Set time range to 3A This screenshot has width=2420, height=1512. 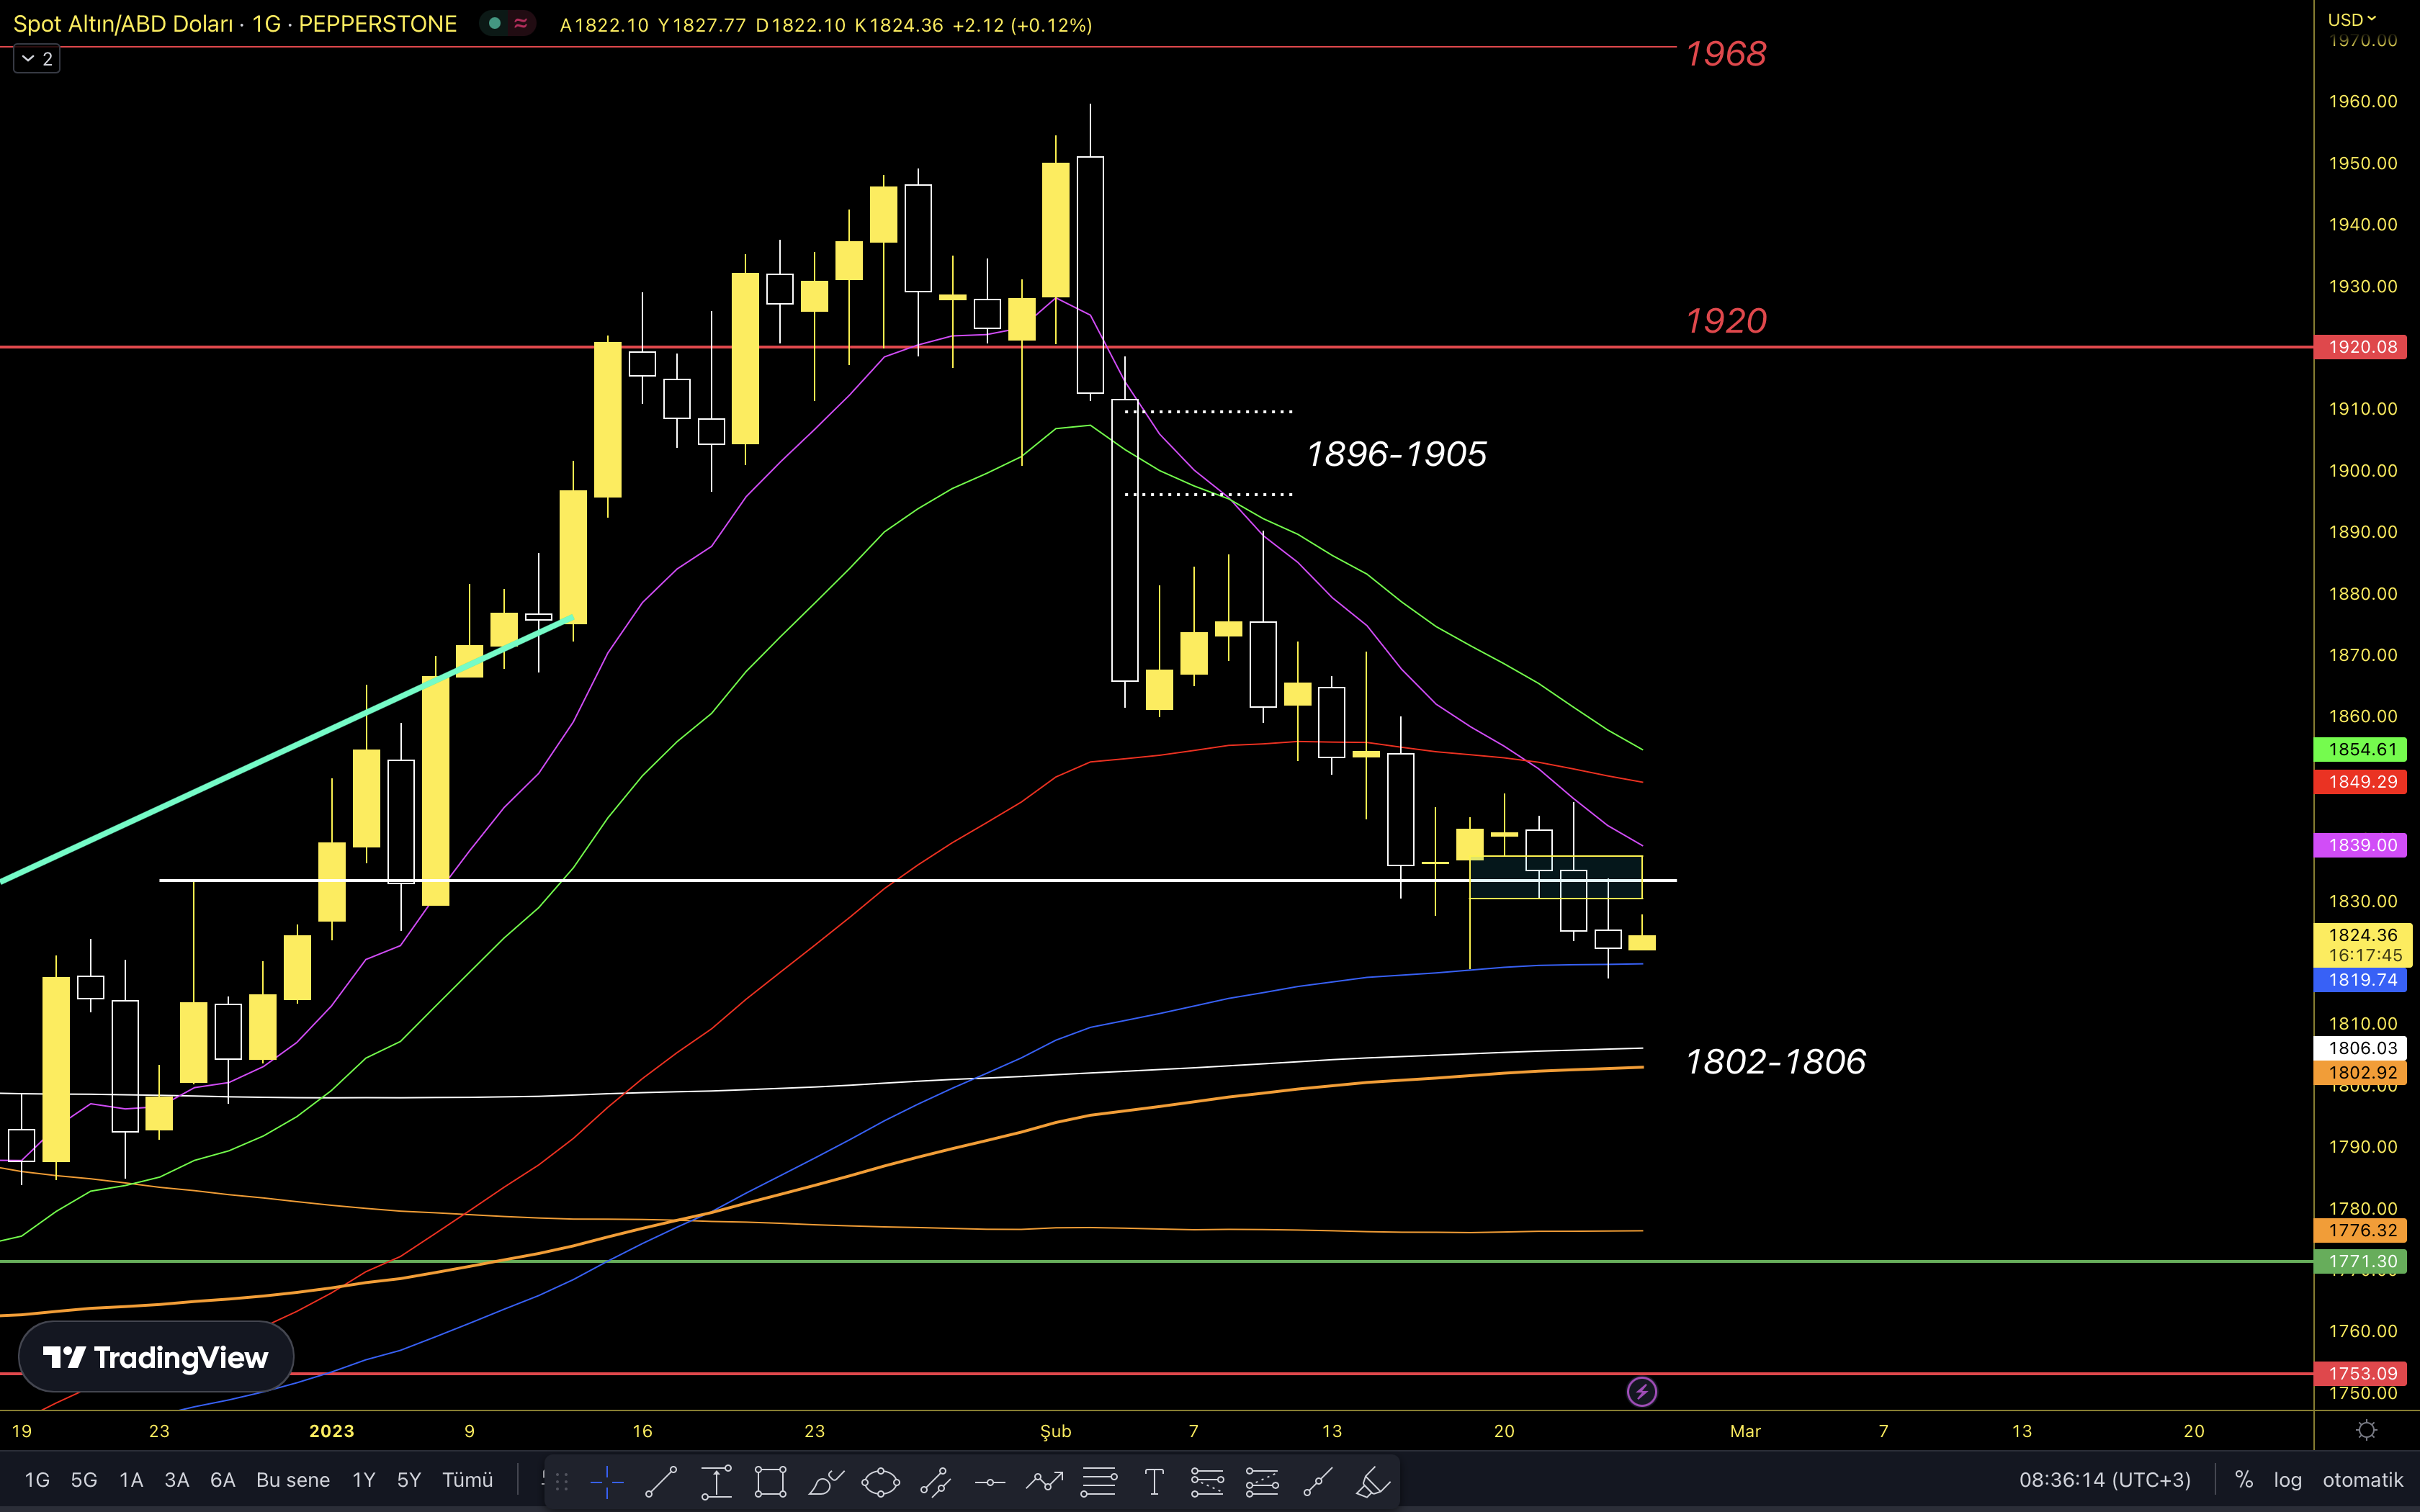tap(177, 1480)
